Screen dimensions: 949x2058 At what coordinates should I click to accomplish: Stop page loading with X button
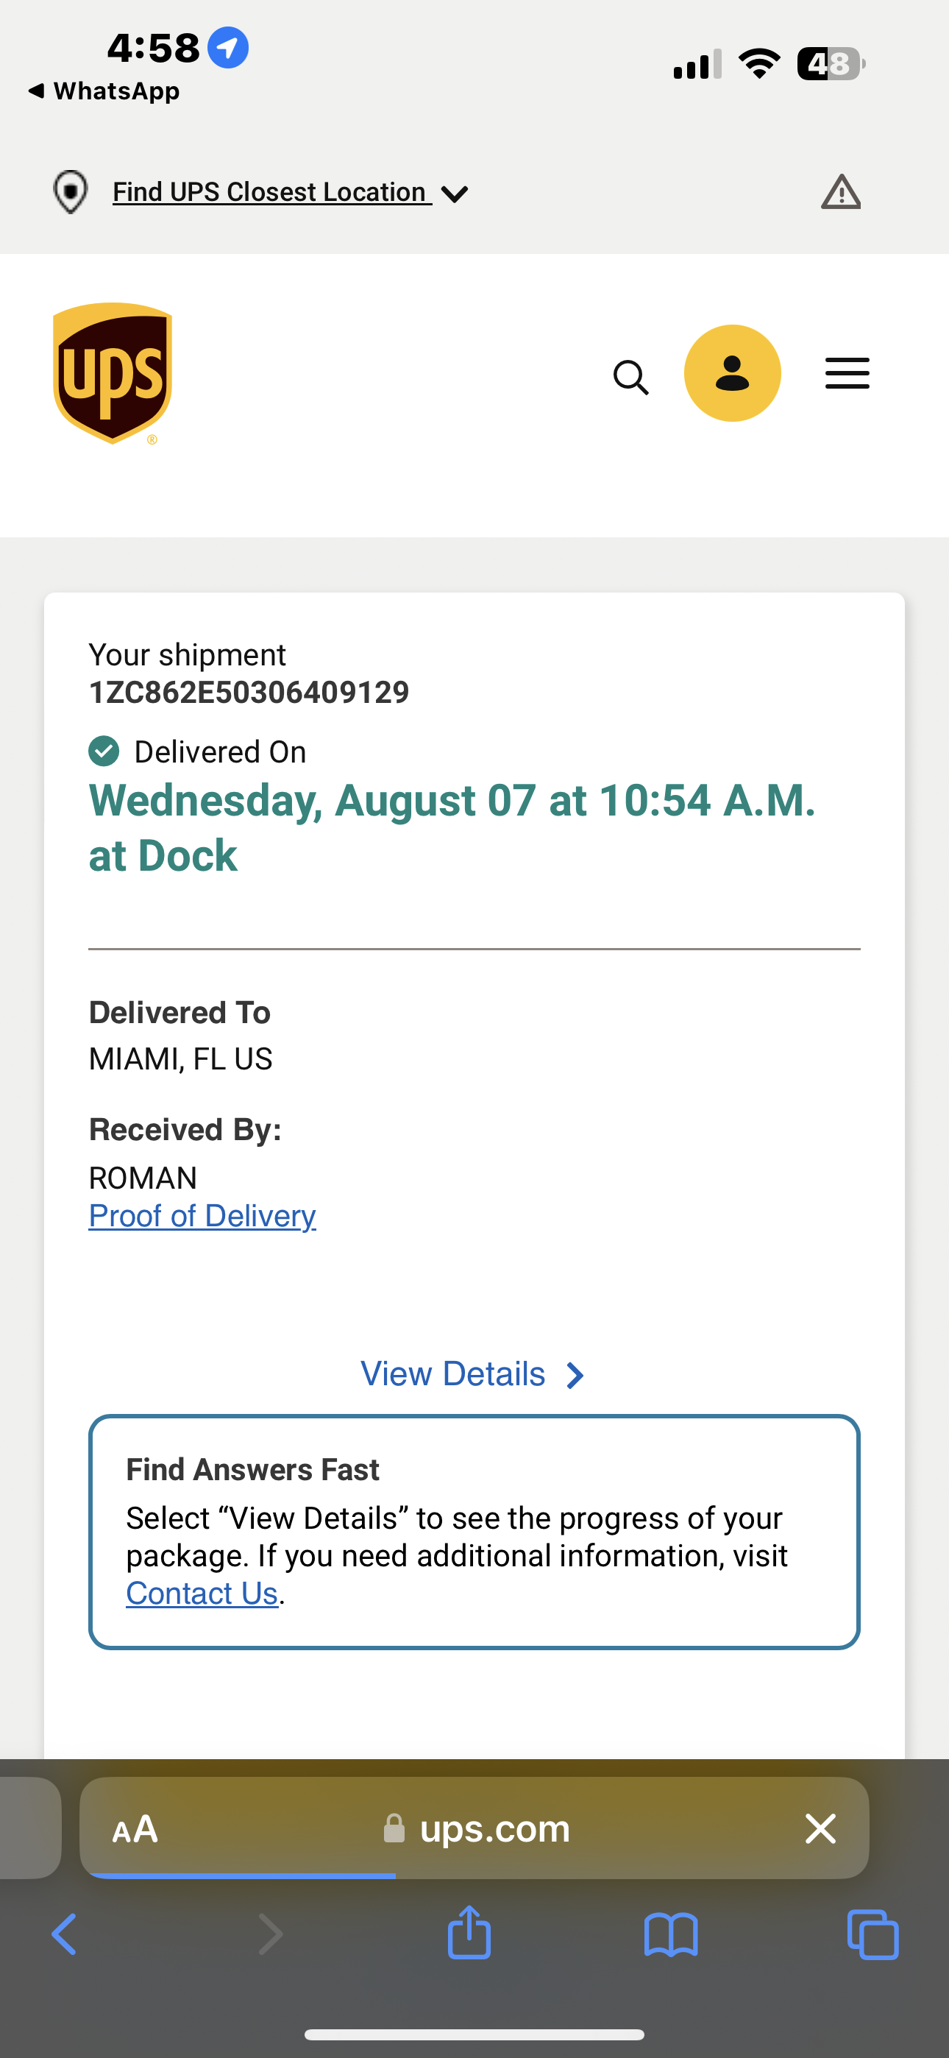820,1828
